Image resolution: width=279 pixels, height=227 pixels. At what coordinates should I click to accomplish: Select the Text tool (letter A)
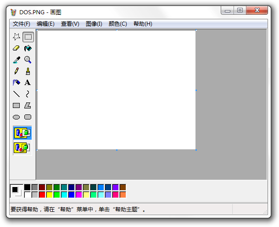pos(28,83)
